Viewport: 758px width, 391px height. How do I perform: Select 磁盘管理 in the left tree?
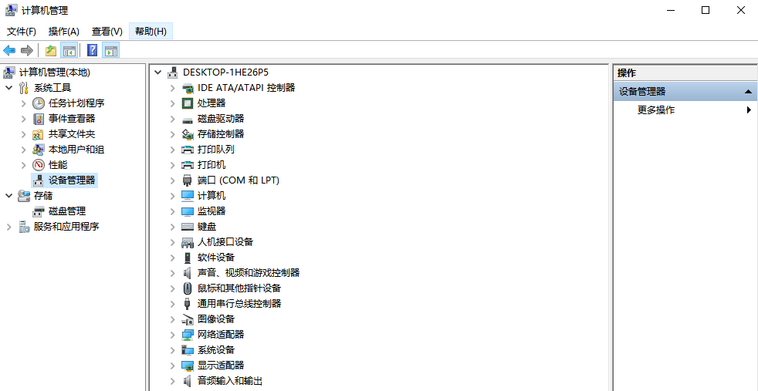67,211
